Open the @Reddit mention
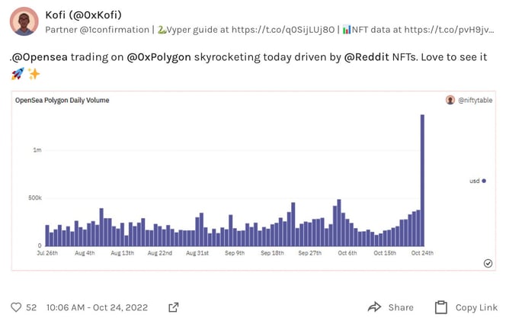Image resolution: width=506 pixels, height=321 pixels. 367,57
